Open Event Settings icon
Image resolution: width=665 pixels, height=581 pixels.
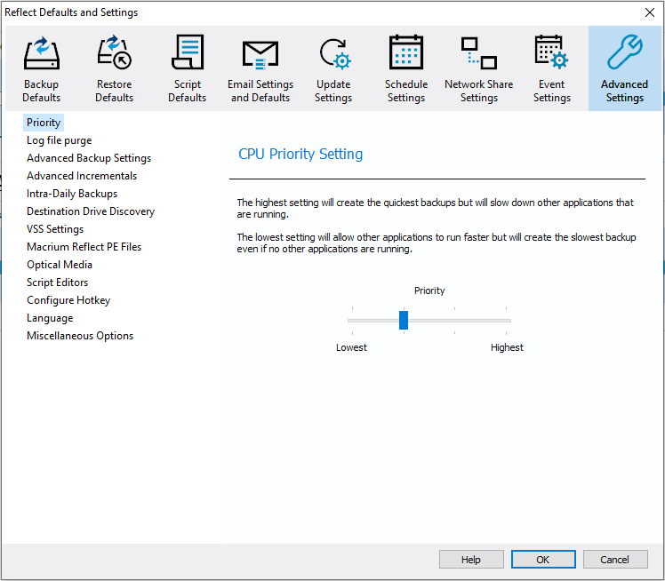[x=551, y=52]
